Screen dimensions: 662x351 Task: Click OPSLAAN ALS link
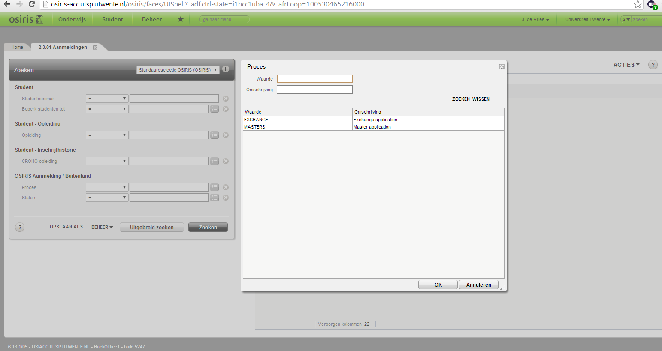[x=66, y=227]
